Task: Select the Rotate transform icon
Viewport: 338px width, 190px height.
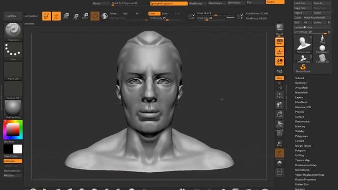Action: [86, 16]
